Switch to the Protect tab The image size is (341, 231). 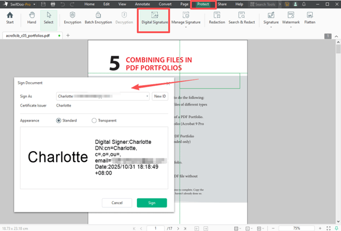(x=203, y=4)
